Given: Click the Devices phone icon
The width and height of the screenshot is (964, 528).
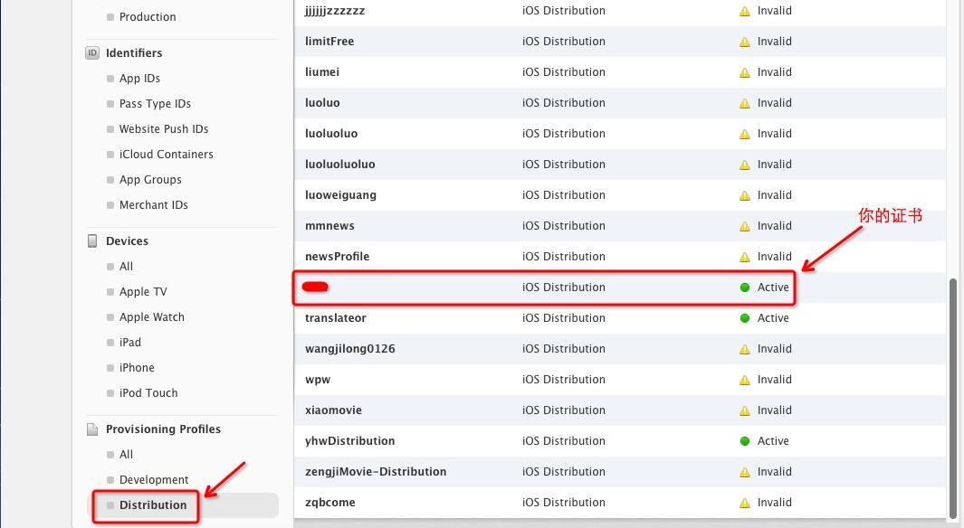Looking at the screenshot, I should (x=92, y=240).
